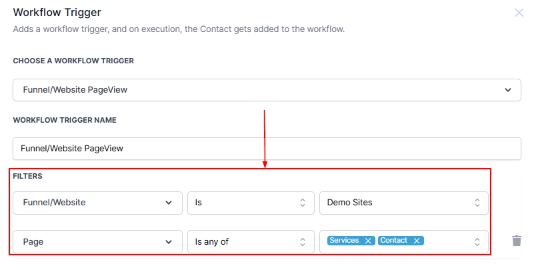Delete the Page filter row
Viewport: 534px width, 270px height.
pos(517,241)
